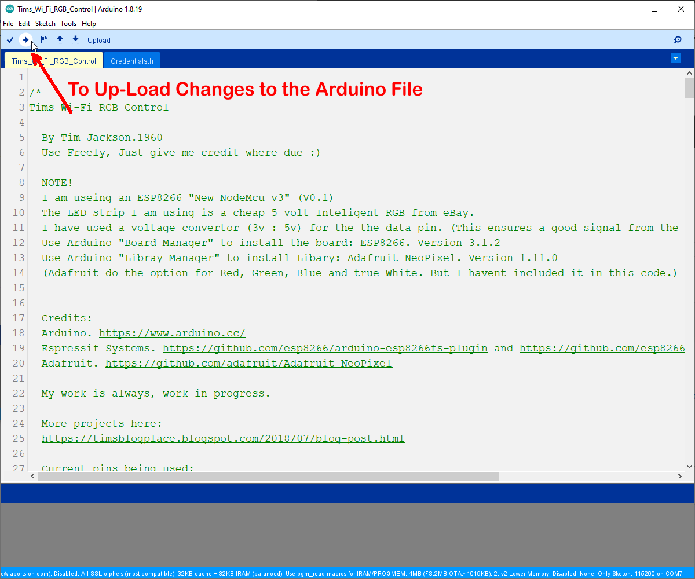The image size is (695, 579).
Task: Click the horizontal scrollbar thumb
Action: tap(268, 476)
